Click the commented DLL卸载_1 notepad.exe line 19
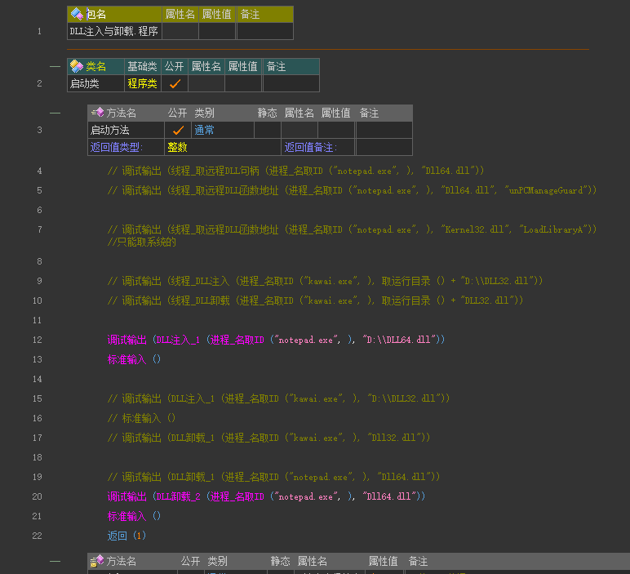Image resolution: width=630 pixels, height=574 pixels. pyautogui.click(x=273, y=477)
